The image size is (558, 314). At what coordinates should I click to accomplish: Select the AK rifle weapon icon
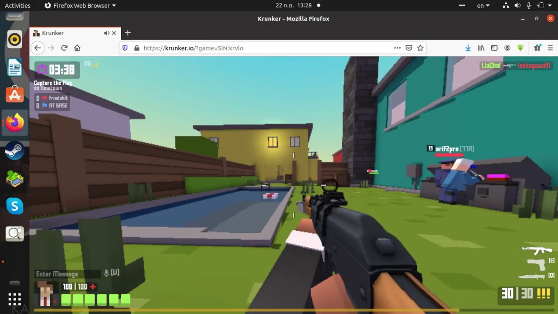[537, 250]
